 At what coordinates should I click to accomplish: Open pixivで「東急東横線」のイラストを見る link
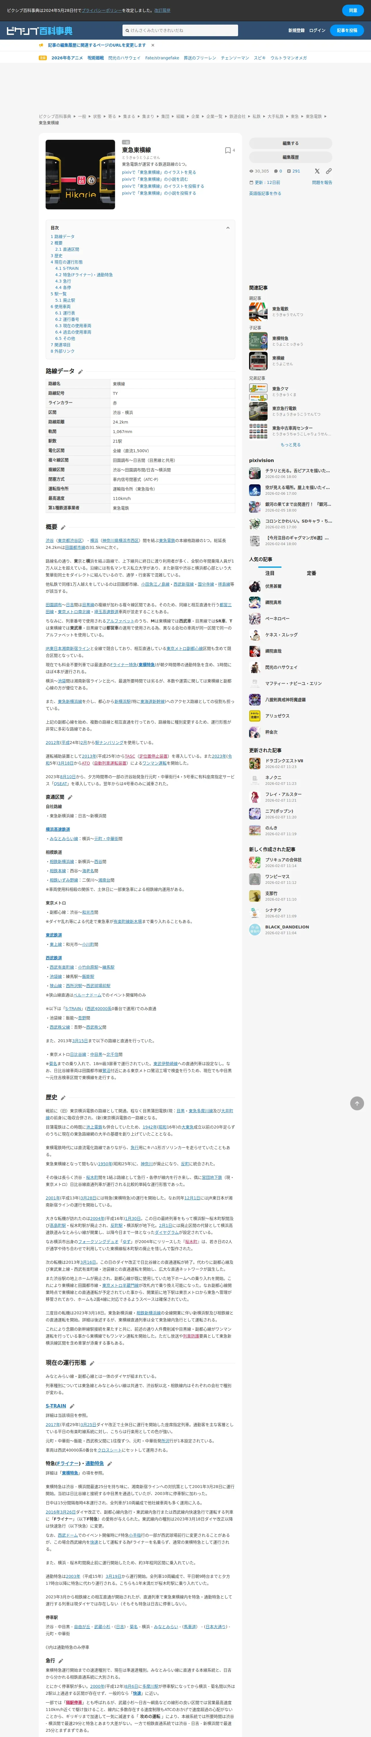tap(159, 173)
